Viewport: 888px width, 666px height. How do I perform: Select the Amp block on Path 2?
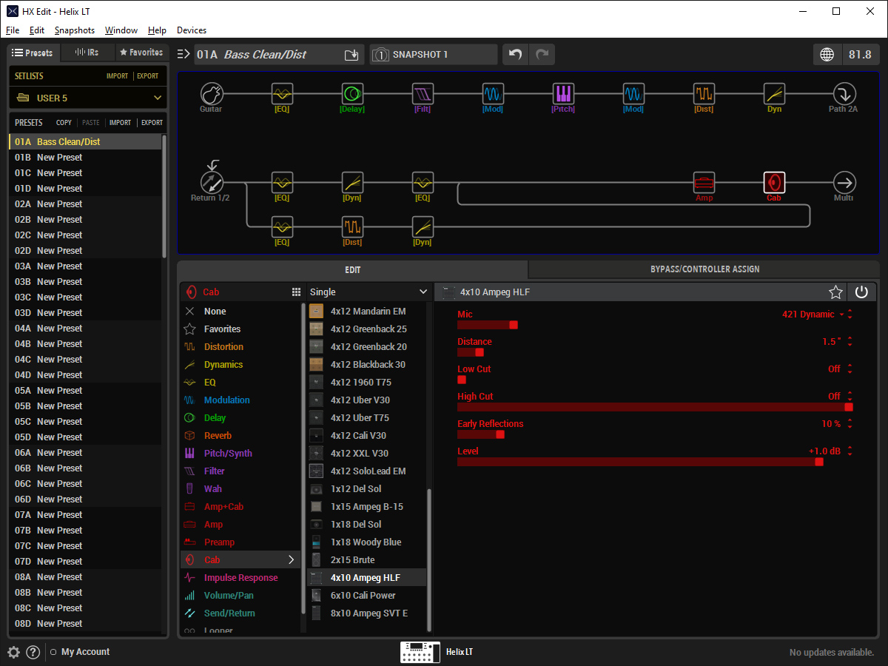click(x=704, y=183)
